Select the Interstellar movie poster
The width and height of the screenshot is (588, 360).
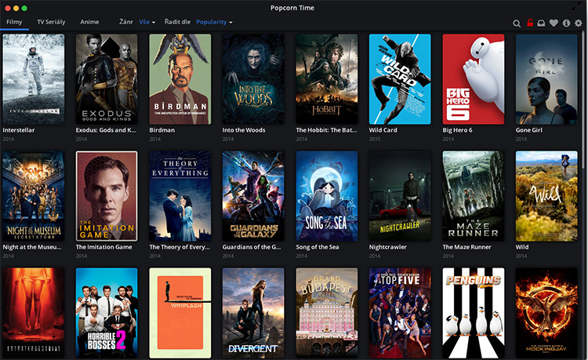[33, 78]
